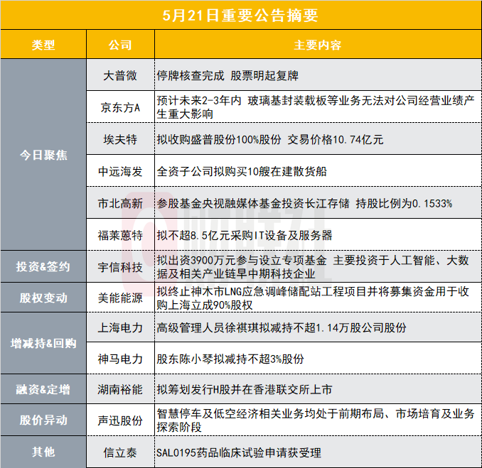Click the 神木市LNG应急调峰 announcement text

(313, 298)
